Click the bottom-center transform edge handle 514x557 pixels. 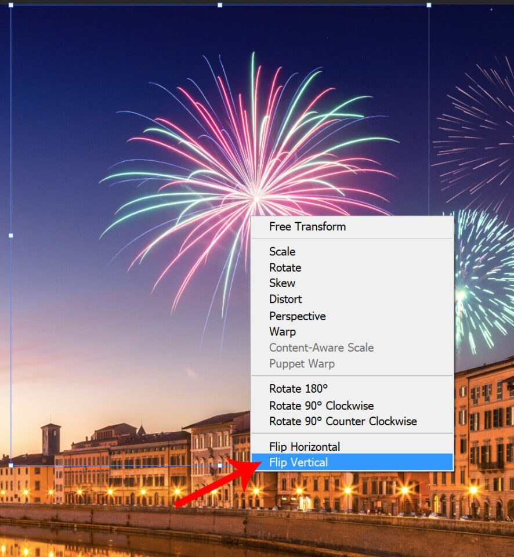220,465
